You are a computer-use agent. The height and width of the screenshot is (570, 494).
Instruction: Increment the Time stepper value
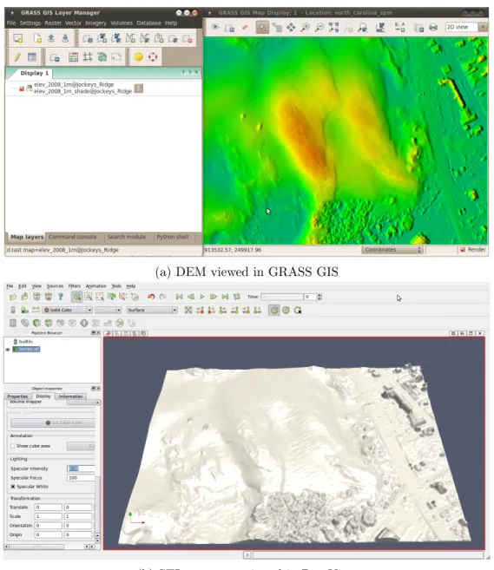pyautogui.click(x=319, y=295)
